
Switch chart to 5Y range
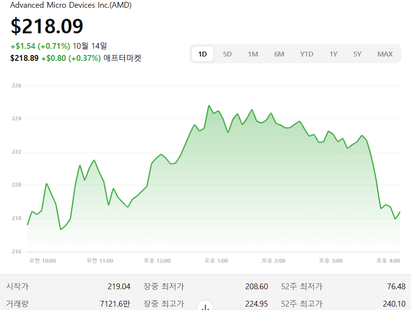click(357, 54)
